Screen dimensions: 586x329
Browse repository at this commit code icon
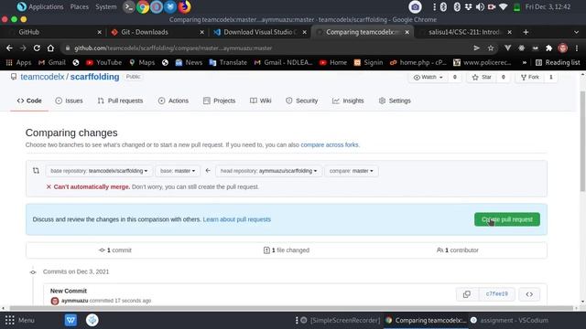tap(529, 294)
